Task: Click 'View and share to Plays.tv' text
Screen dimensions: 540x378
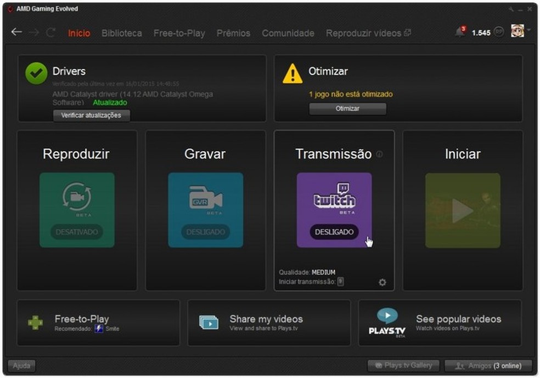Action: [263, 328]
